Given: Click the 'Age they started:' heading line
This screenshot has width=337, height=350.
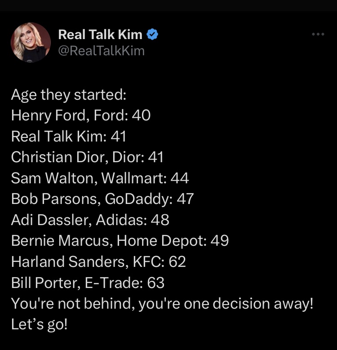Looking at the screenshot, I should click(x=69, y=95).
